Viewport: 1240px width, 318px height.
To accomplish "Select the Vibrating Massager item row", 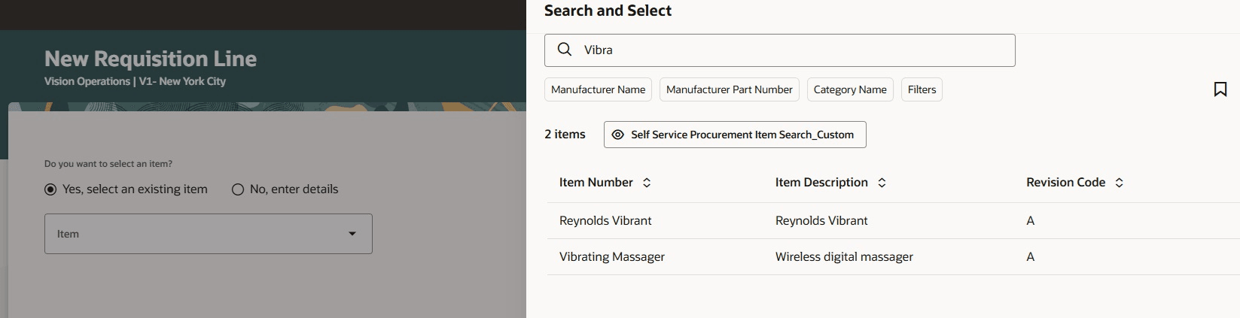I will point(611,257).
